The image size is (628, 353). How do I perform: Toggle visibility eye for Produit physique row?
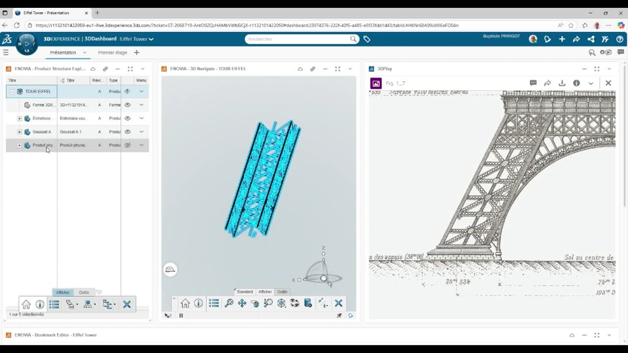click(128, 145)
